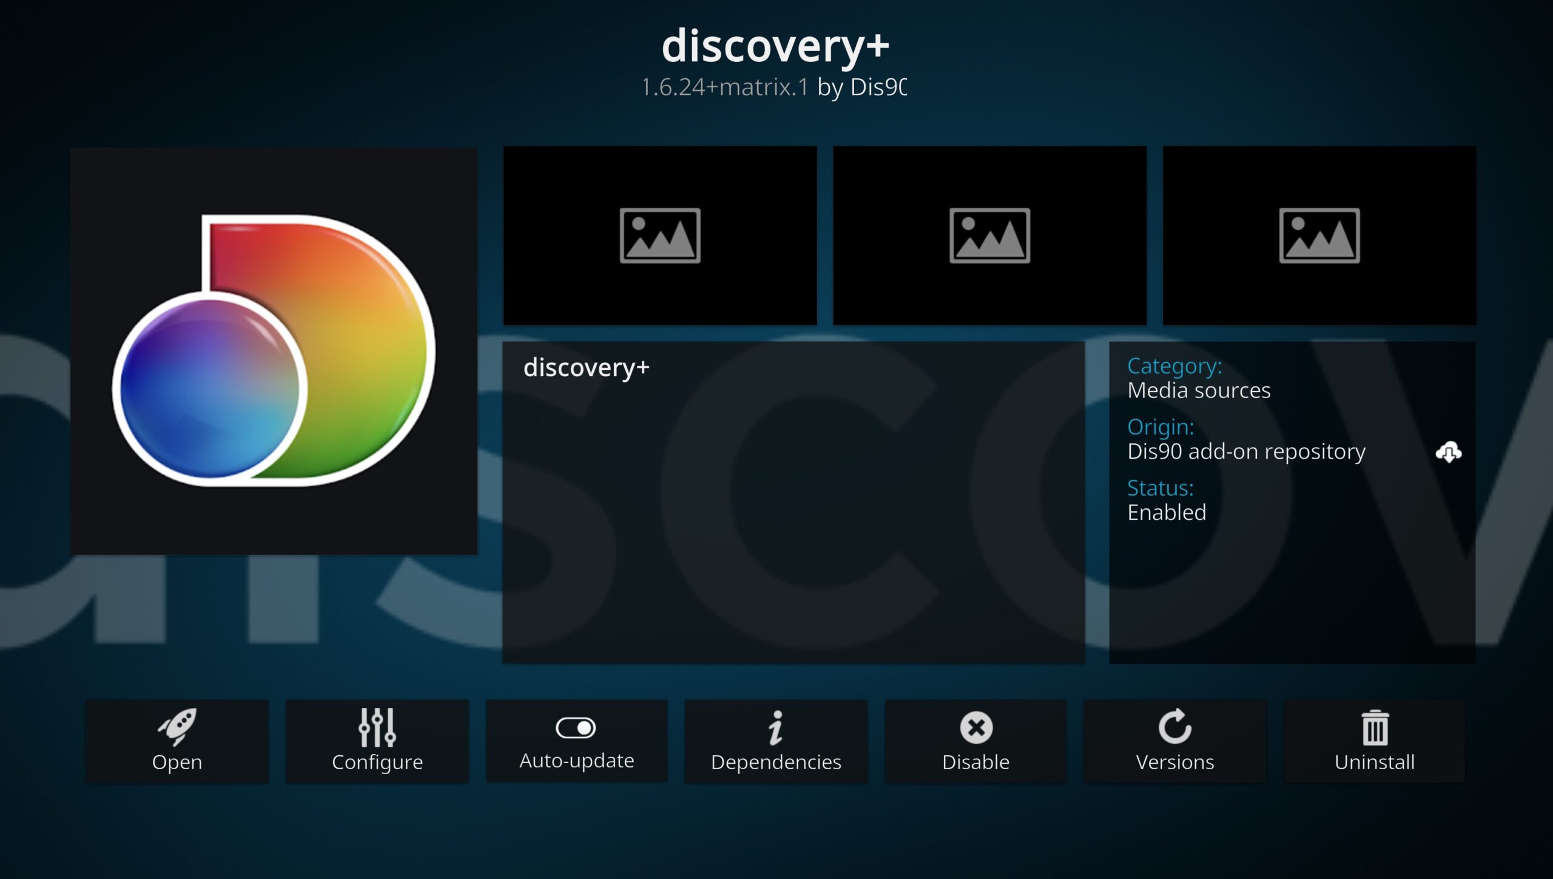Open the discovery+ add-on
This screenshot has width=1553, height=879.
tap(177, 741)
